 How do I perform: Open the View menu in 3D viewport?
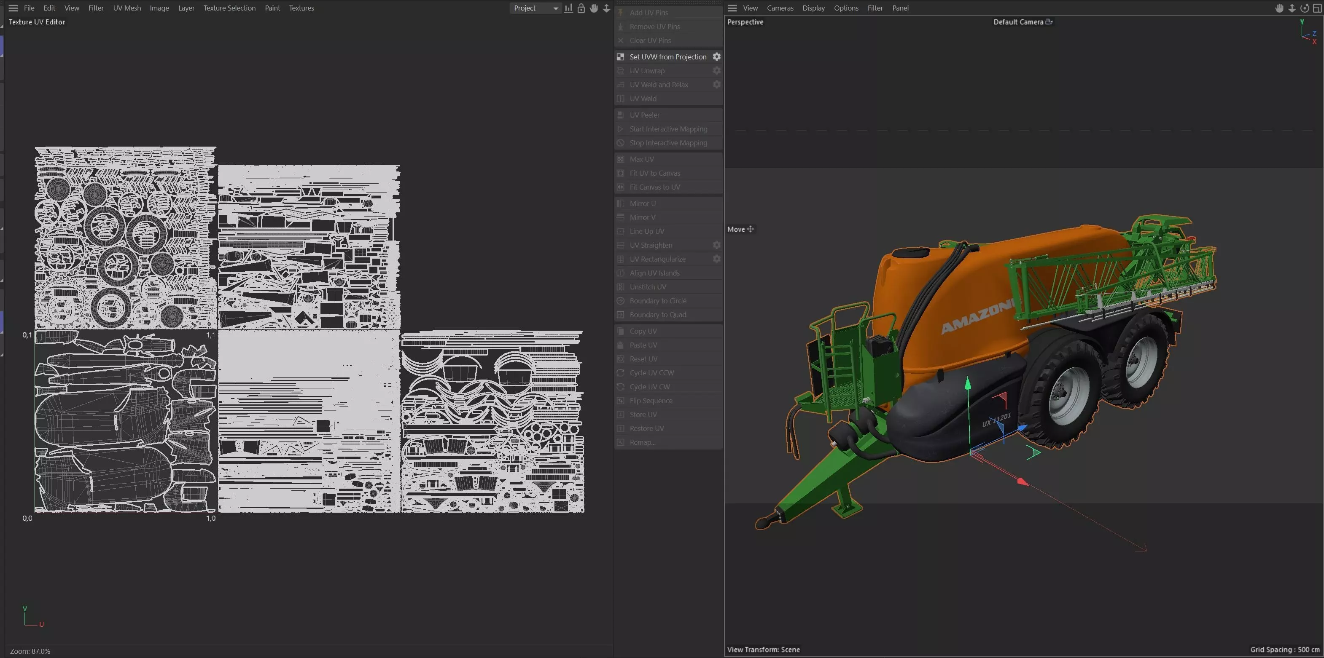[x=751, y=8]
